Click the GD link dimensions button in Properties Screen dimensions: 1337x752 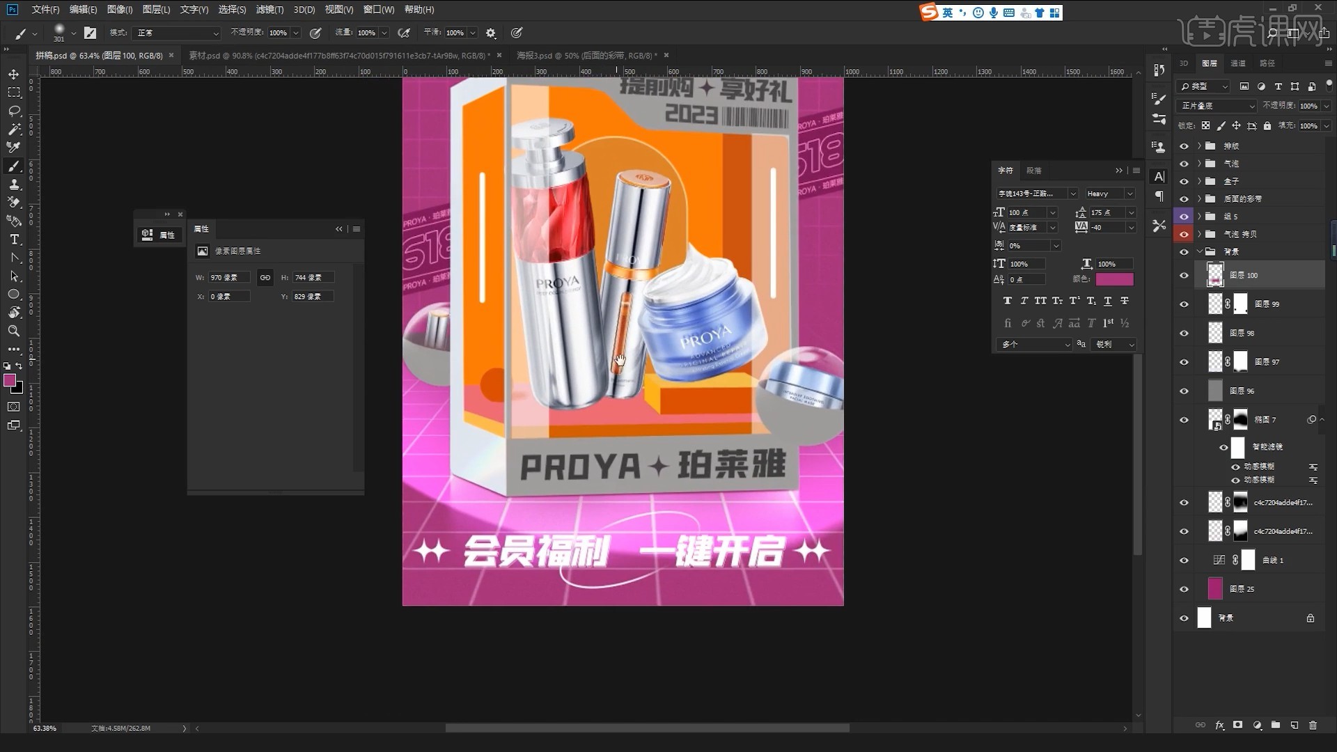(265, 277)
